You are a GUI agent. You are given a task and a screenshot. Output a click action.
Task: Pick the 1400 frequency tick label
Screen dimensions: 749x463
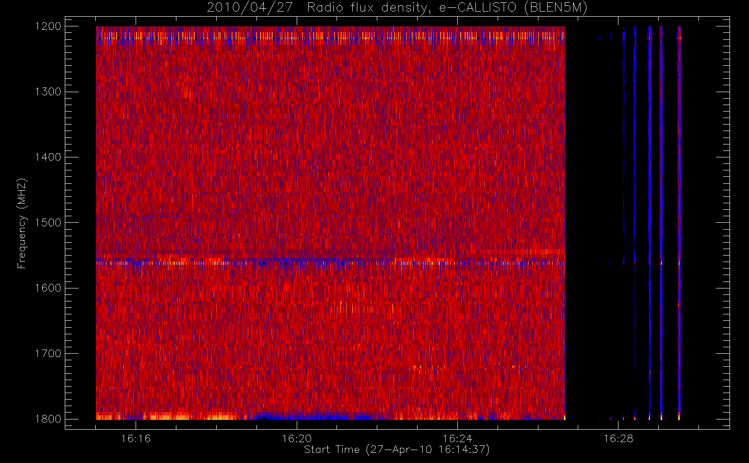click(48, 157)
